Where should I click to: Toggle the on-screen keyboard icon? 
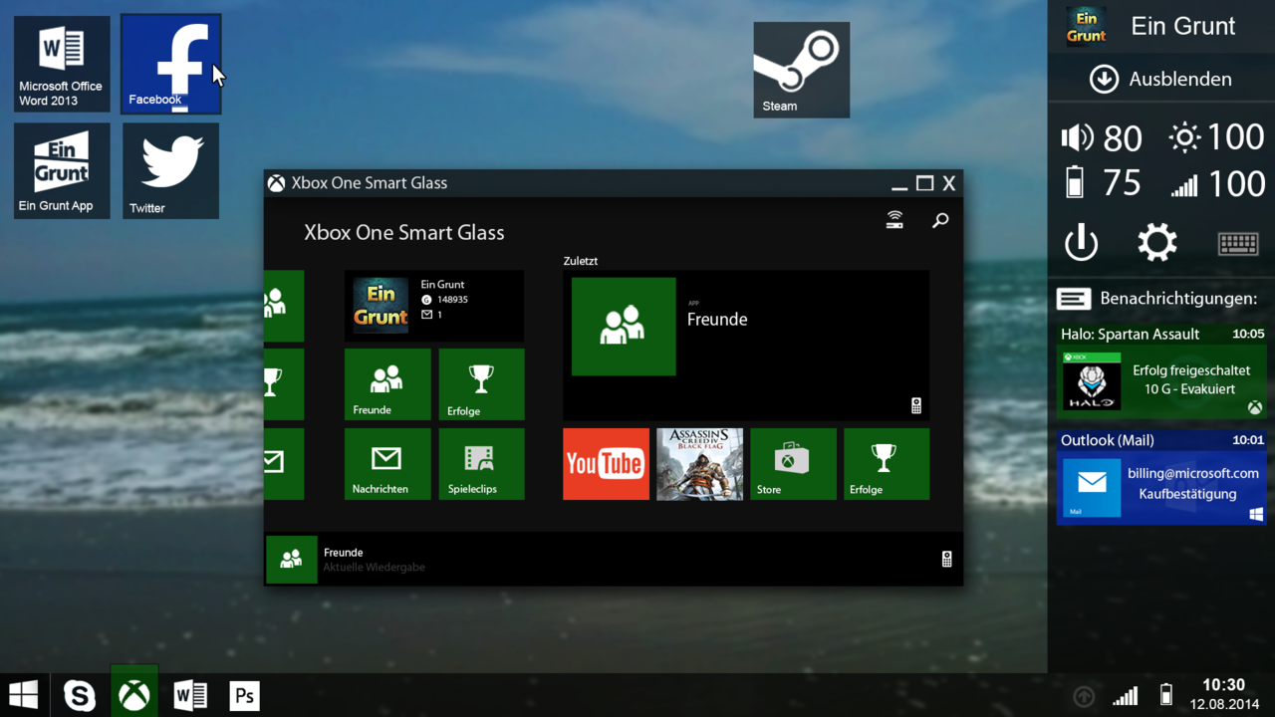(1237, 243)
